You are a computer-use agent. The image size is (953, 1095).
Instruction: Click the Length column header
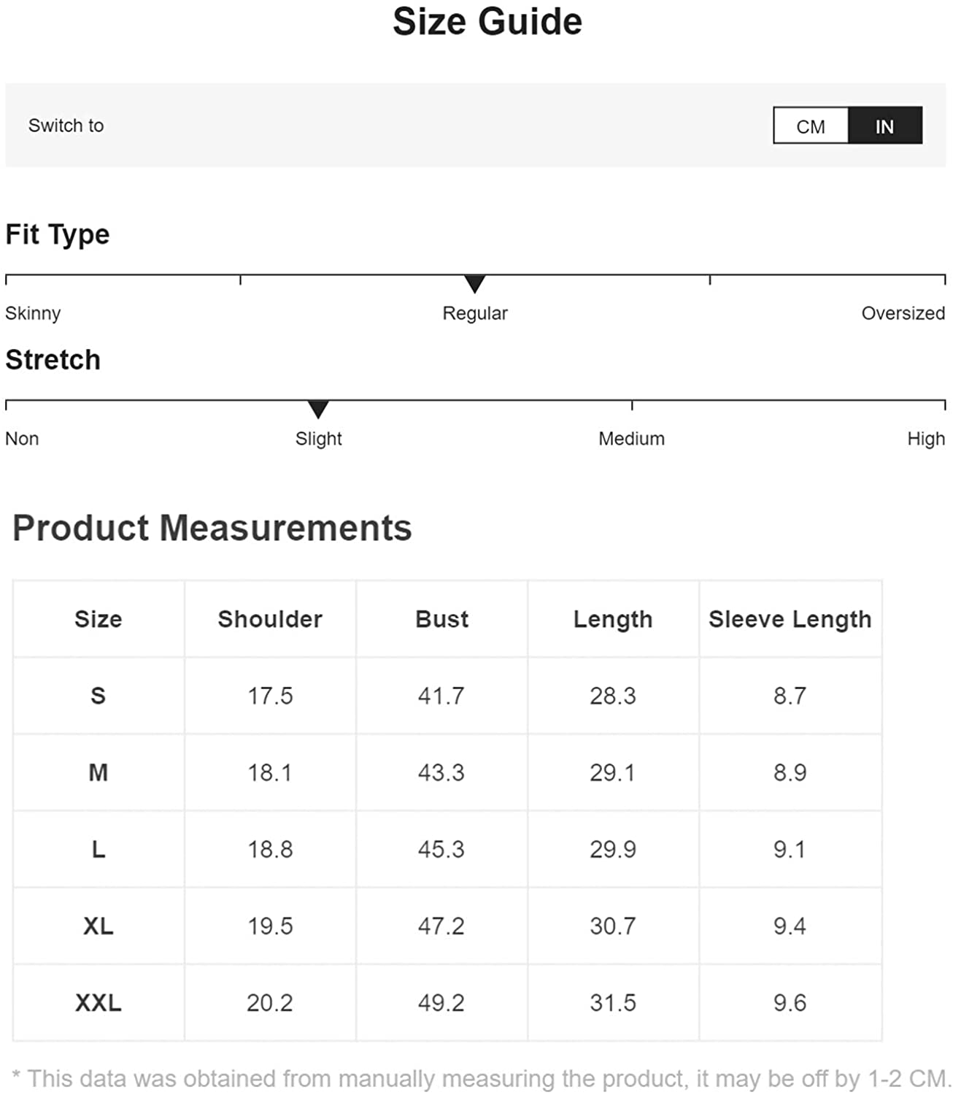coord(613,619)
